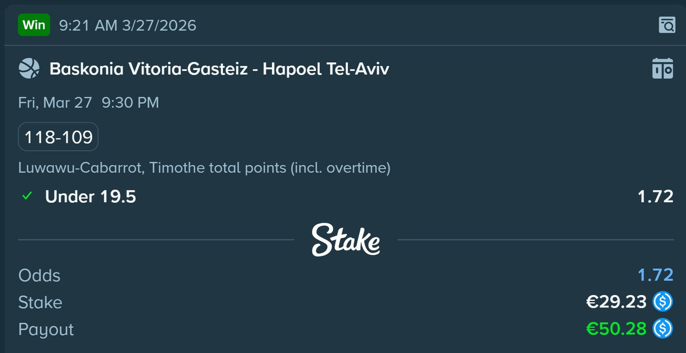Click the 9:21 AM 3/27/2026 timestamp
686x353 pixels.
point(128,25)
